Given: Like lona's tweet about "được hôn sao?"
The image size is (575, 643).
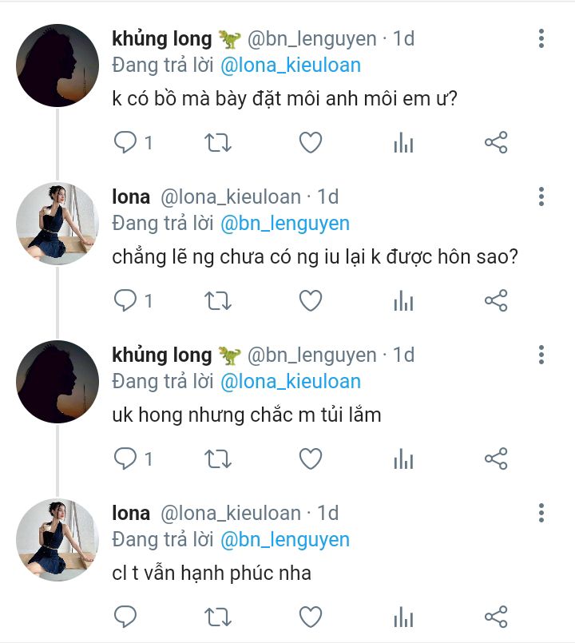Looking at the screenshot, I should 311,300.
